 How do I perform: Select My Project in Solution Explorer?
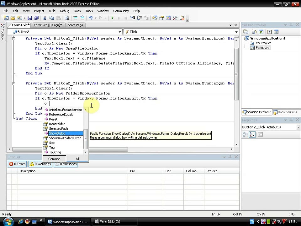pyautogui.click(x=263, y=43)
